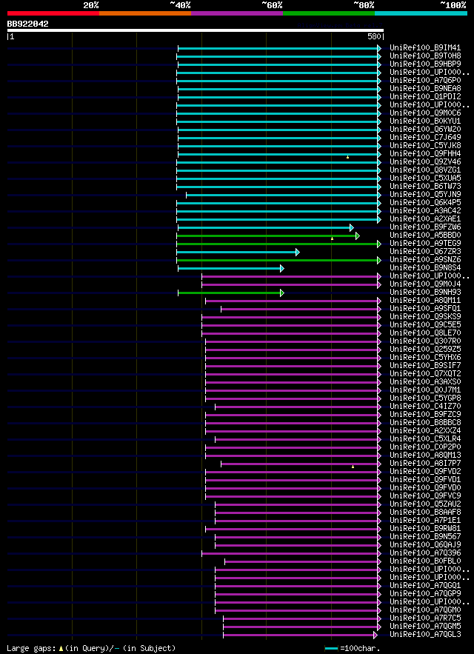
Task: Select hit label UniRef100_B0KYU1
Action: click(x=425, y=121)
